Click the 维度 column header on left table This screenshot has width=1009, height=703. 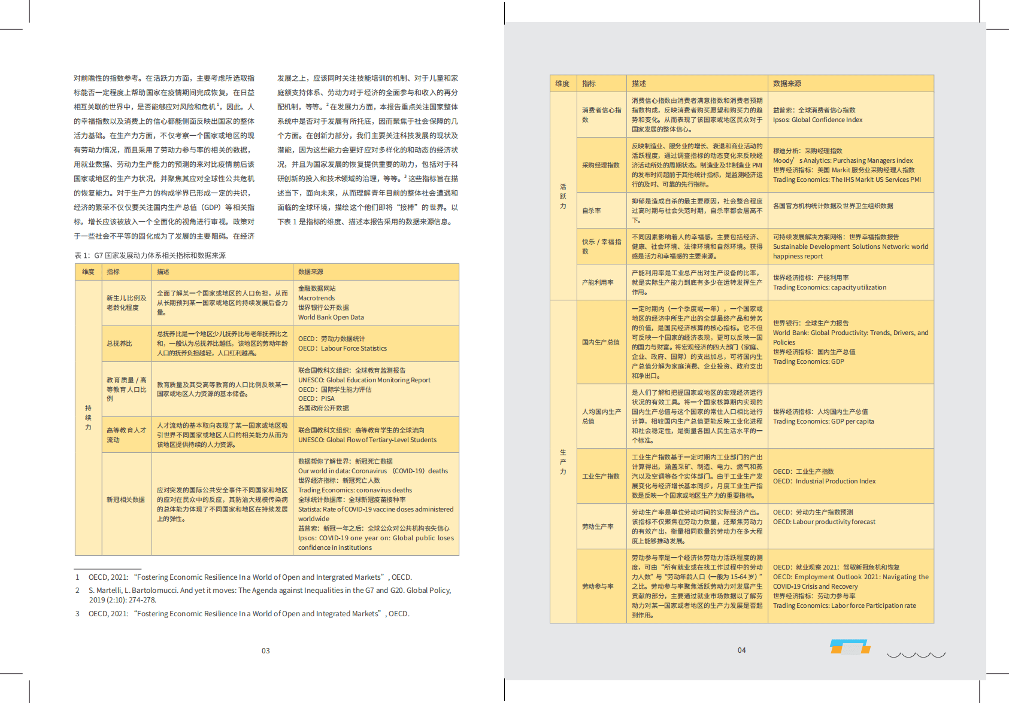(x=88, y=271)
